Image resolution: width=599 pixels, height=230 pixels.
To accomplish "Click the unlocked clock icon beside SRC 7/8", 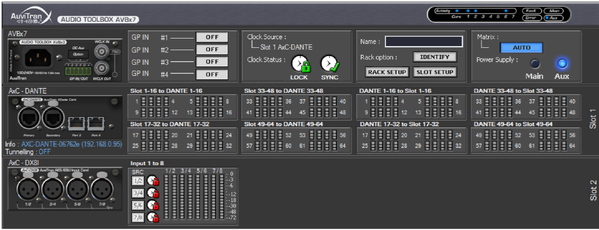I will point(153,217).
